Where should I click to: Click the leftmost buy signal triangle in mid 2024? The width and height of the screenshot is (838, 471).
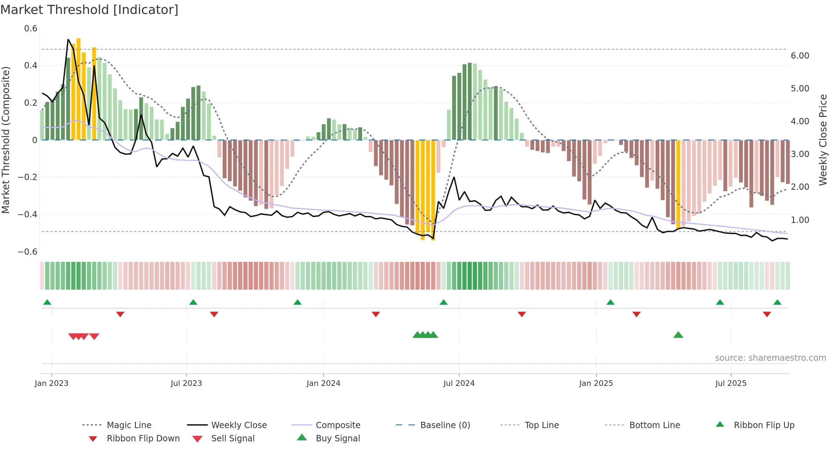417,335
